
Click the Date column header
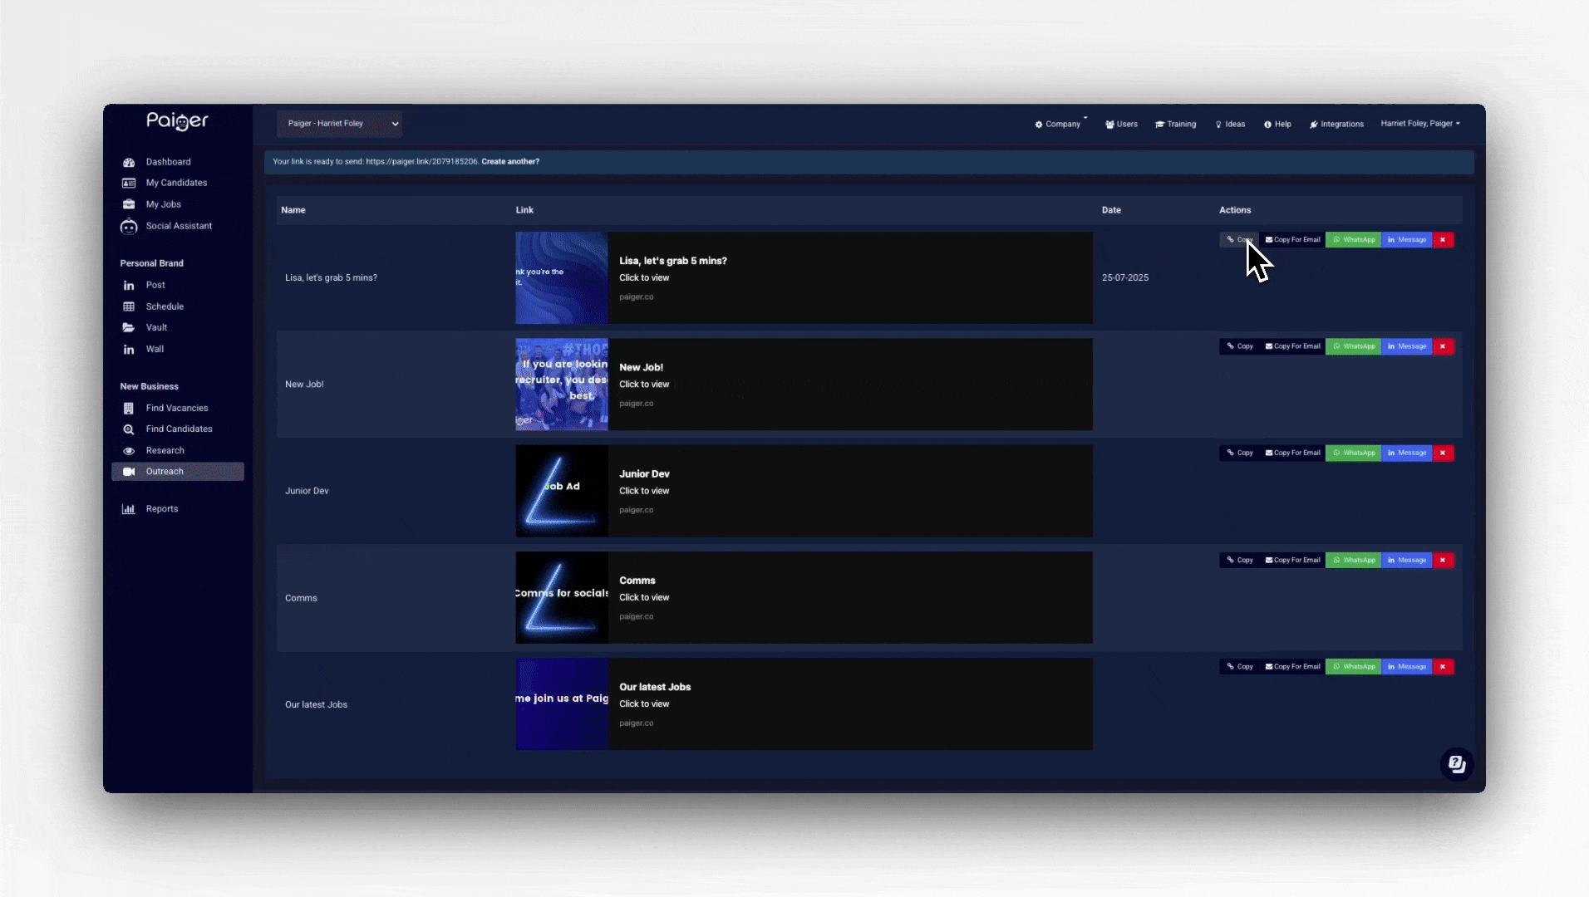tap(1111, 210)
